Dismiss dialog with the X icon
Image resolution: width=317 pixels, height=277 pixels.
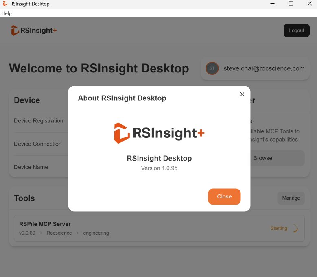click(242, 94)
